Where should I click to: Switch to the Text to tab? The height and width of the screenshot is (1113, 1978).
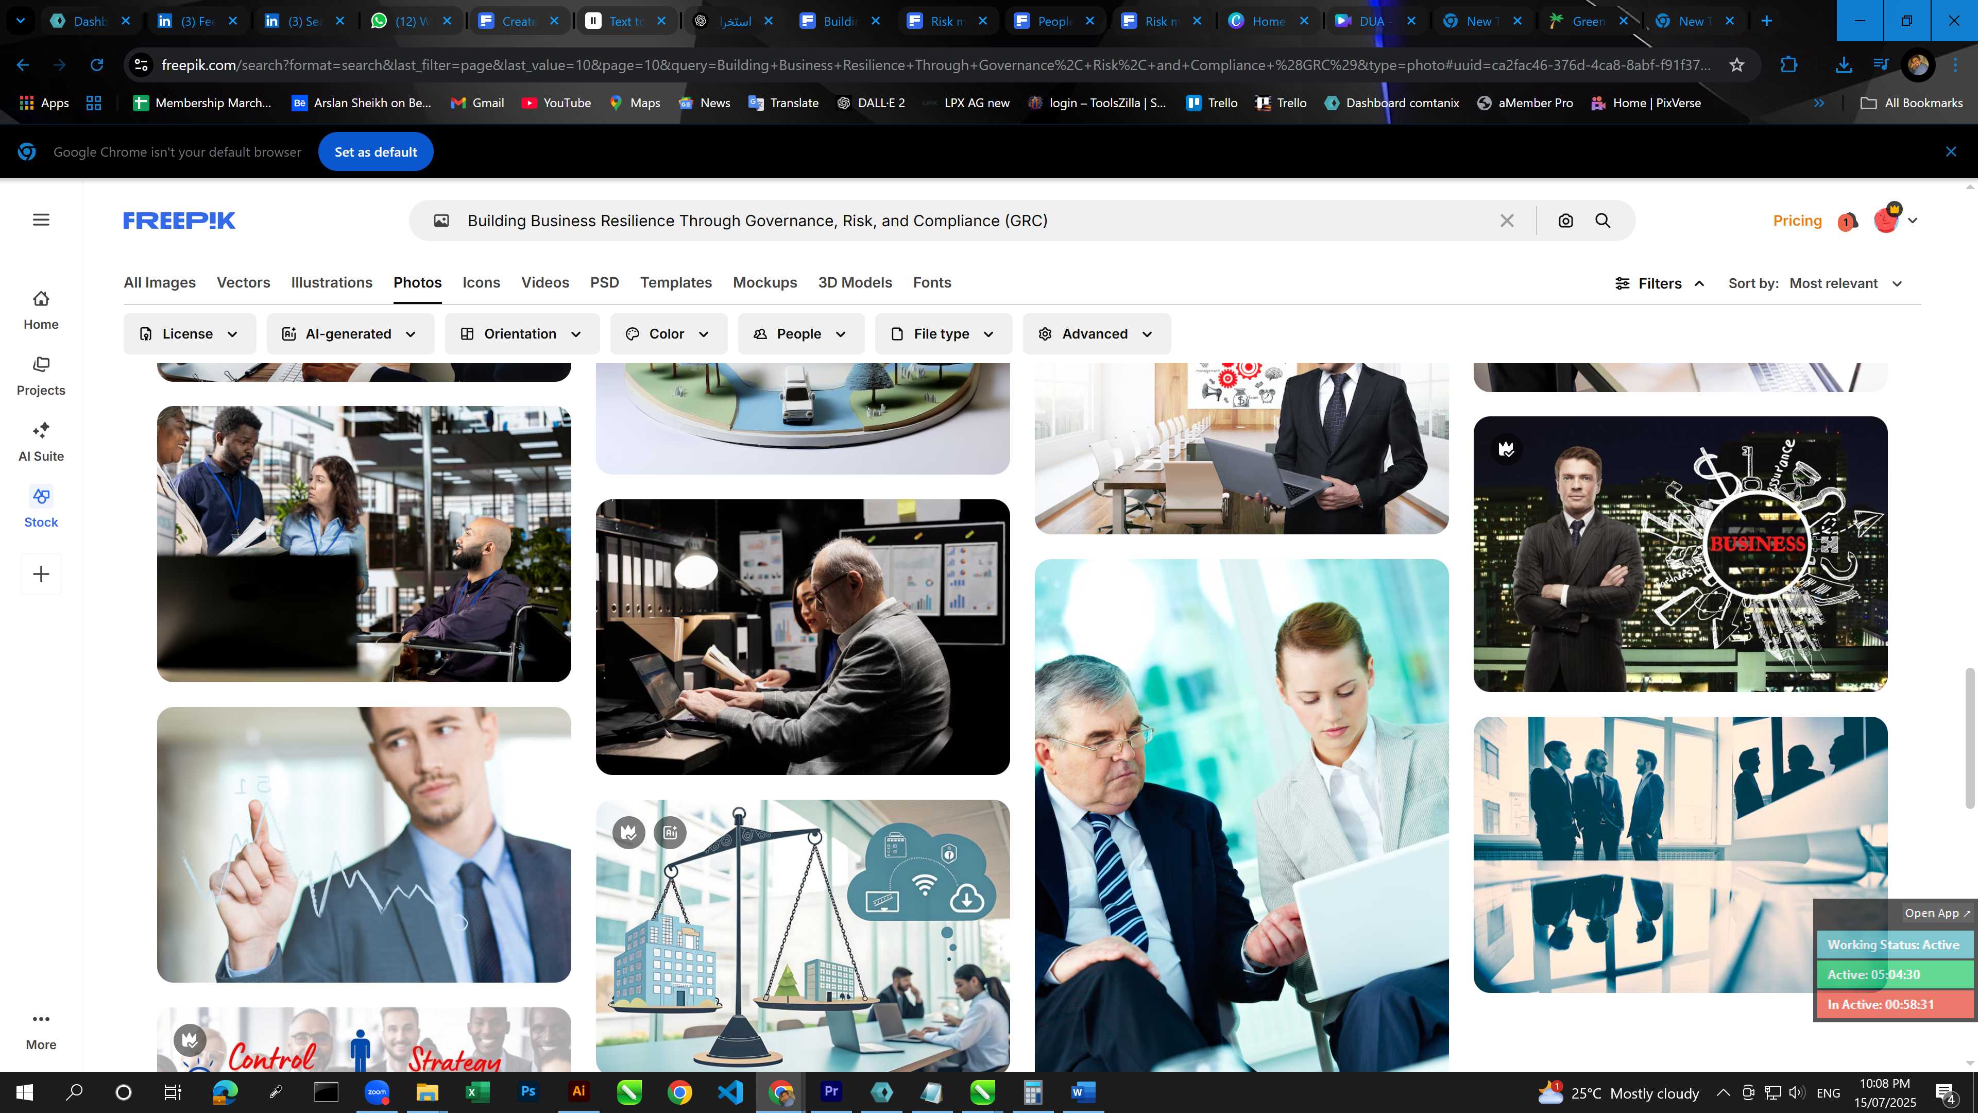click(626, 21)
